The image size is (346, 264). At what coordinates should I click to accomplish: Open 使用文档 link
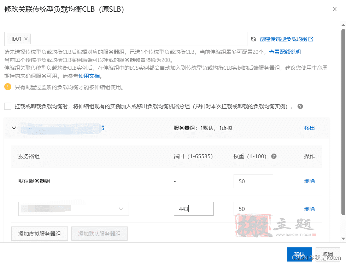[89, 76]
